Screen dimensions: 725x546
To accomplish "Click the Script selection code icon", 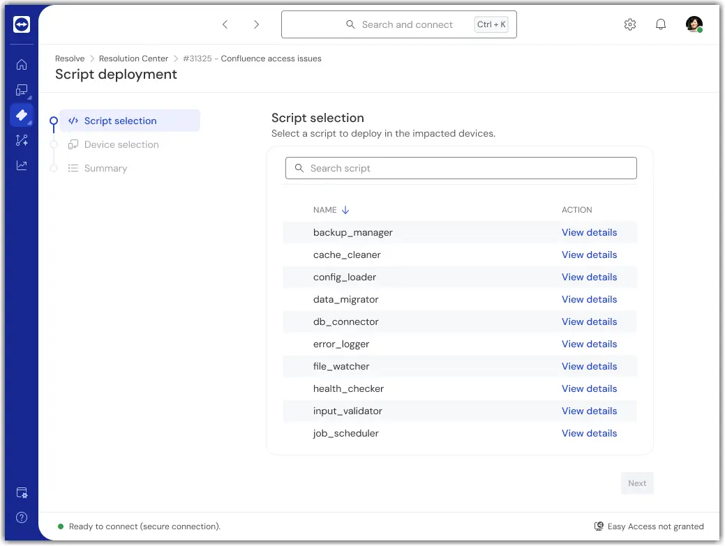I will pyautogui.click(x=73, y=121).
